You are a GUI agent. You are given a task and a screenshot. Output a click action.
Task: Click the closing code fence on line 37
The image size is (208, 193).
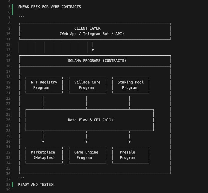coord(21,178)
